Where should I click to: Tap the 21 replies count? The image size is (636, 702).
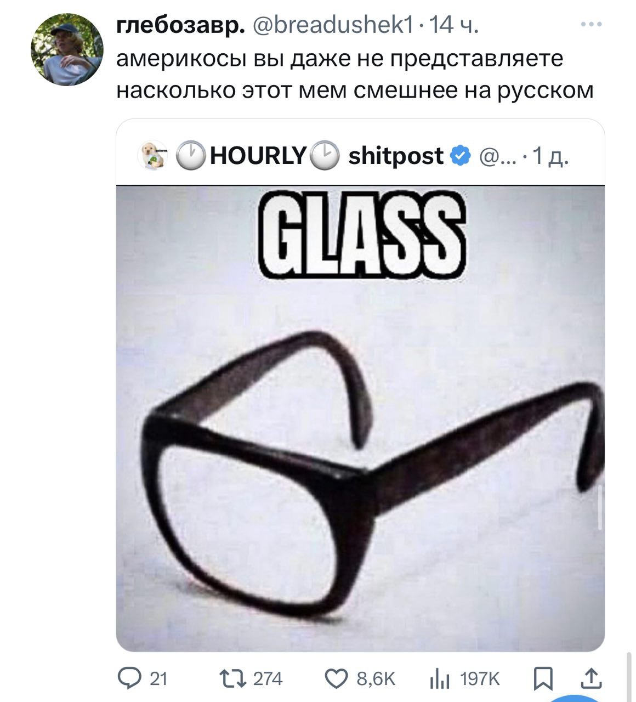[x=157, y=680]
